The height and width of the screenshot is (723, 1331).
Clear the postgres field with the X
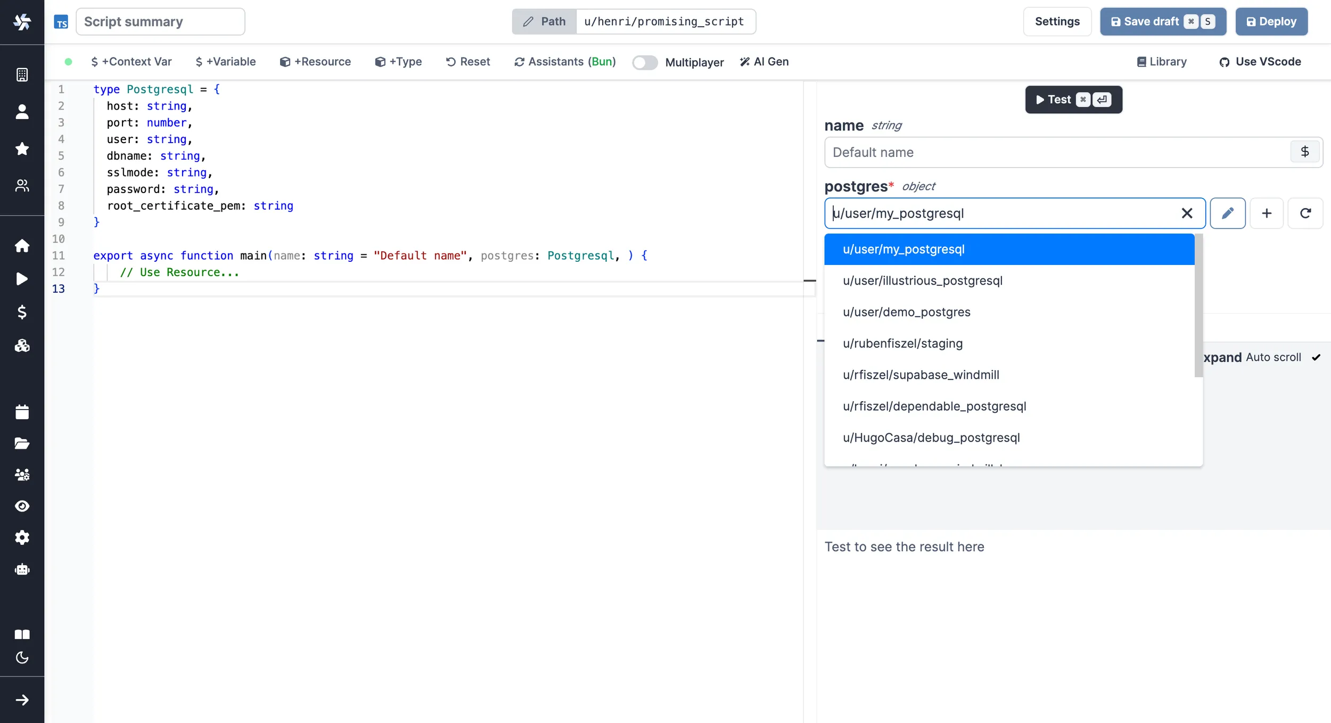[x=1187, y=213]
